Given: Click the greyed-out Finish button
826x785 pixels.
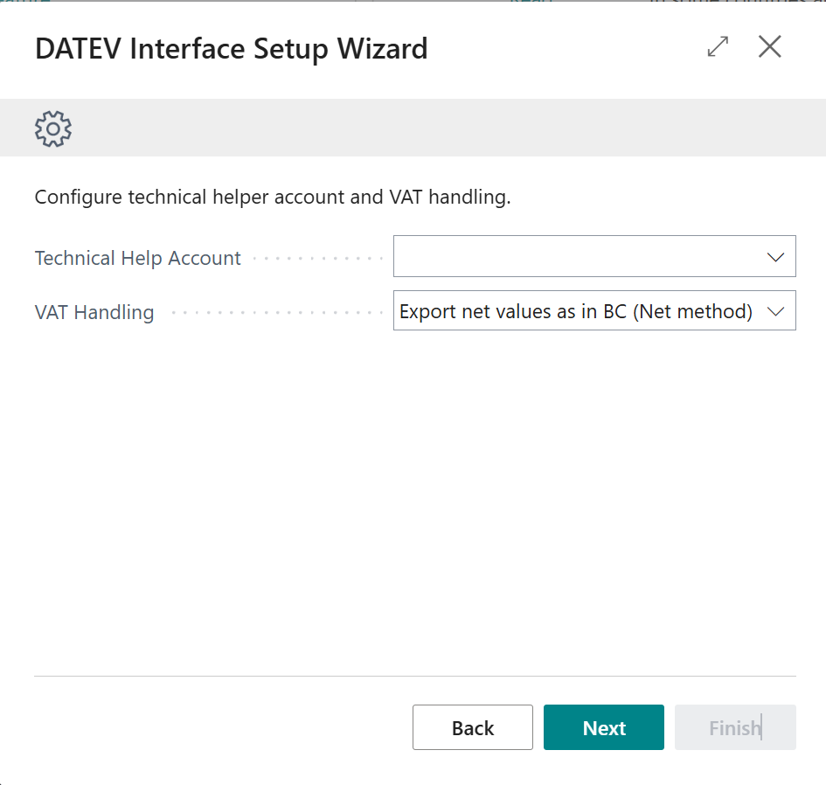Looking at the screenshot, I should tap(735, 727).
